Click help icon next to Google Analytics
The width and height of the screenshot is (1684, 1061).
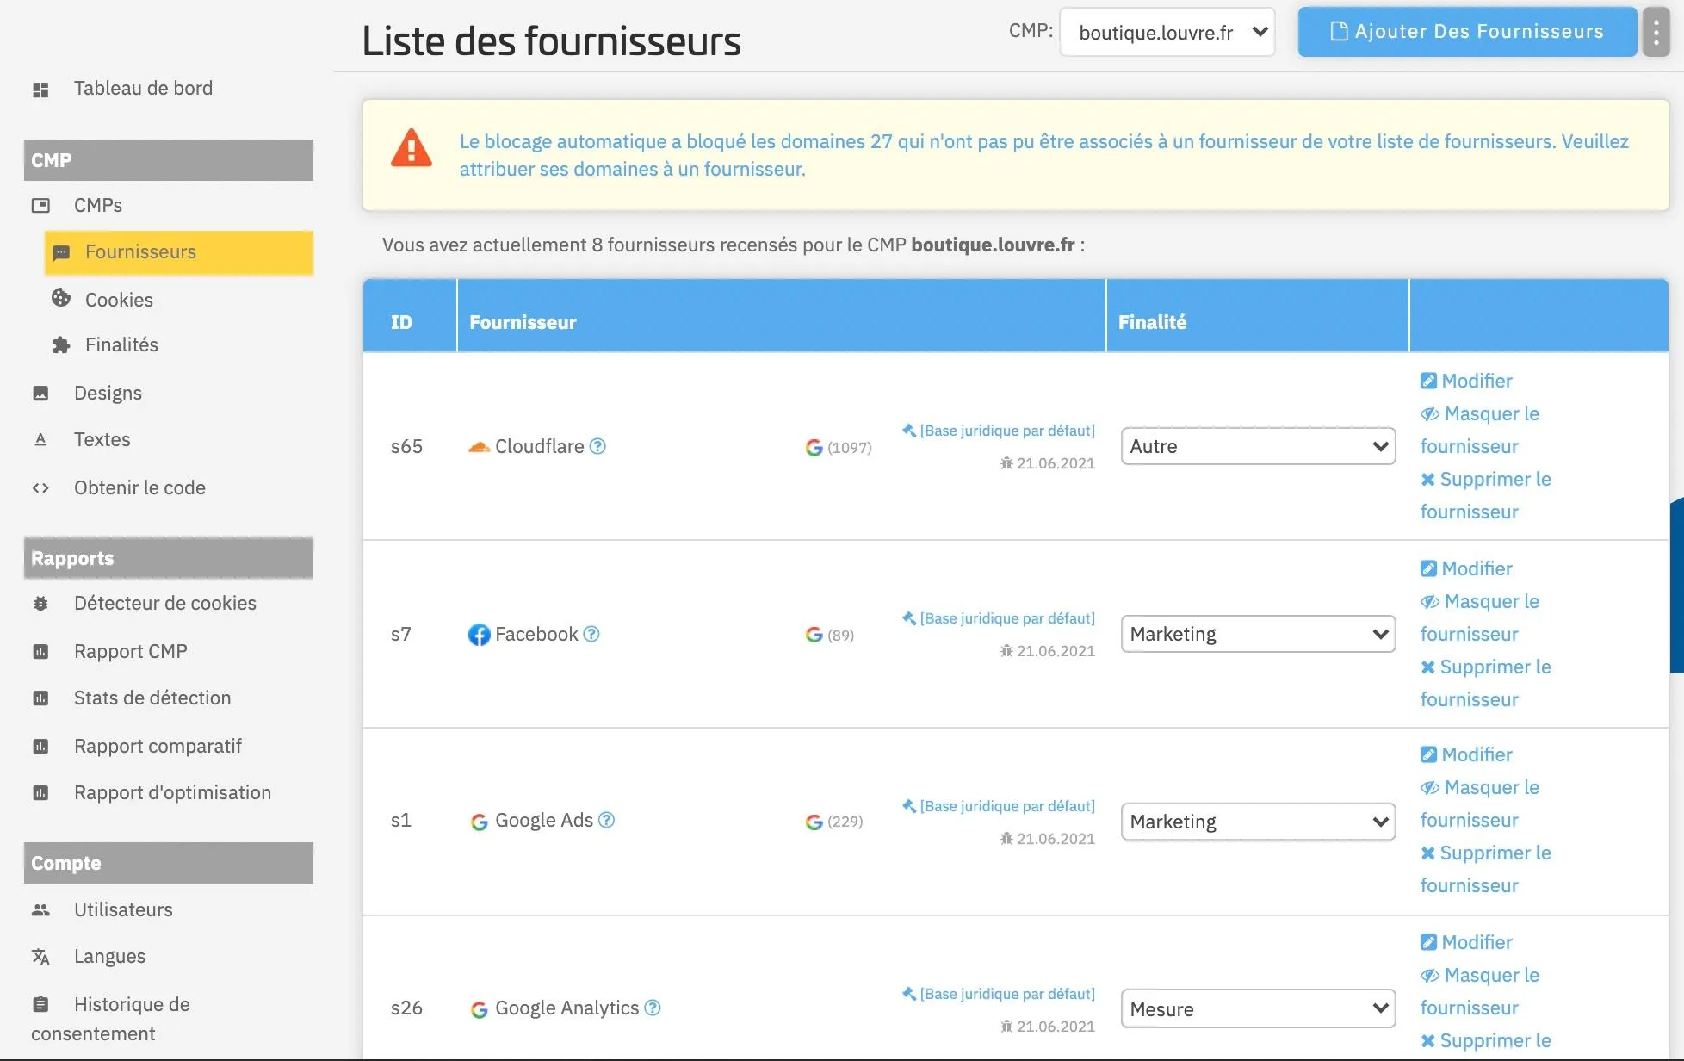(x=653, y=1008)
